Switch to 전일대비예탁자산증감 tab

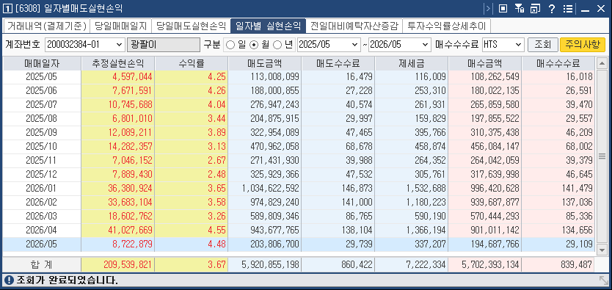[x=354, y=26]
